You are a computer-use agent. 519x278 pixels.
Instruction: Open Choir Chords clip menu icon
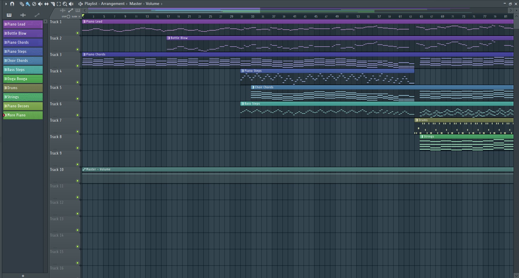click(253, 87)
